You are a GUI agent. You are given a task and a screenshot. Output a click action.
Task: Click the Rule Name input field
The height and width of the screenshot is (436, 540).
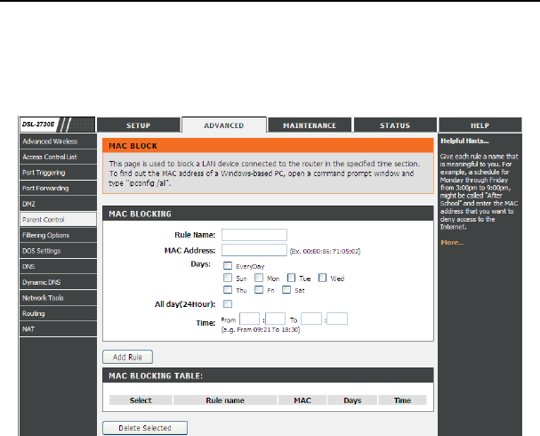click(x=254, y=235)
